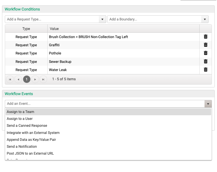This screenshot has width=217, height=172.
Task: Choose Post JSON to an External URL
Action: (x=108, y=154)
